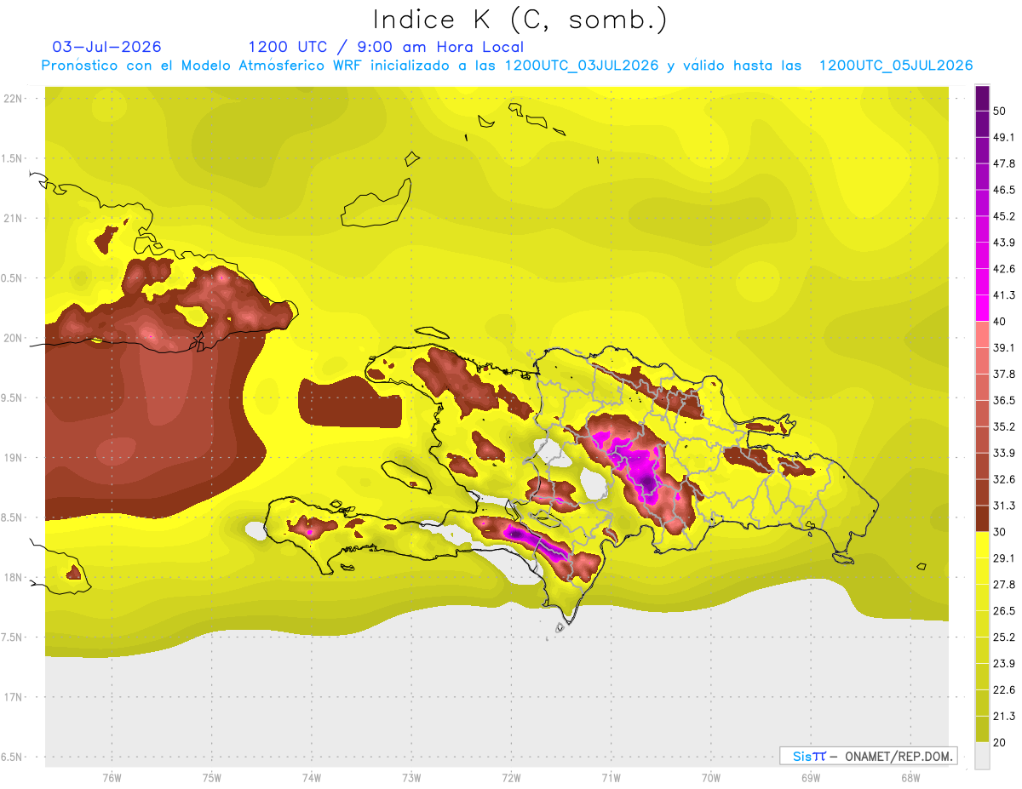Viewport: 1022px width, 789px height.
Task: Click the longitude axis label '74W'
Action: click(312, 777)
